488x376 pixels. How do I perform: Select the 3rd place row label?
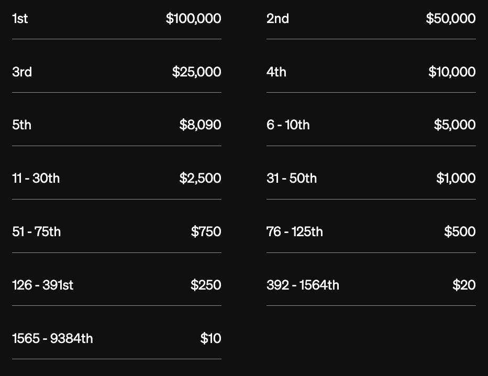22,72
